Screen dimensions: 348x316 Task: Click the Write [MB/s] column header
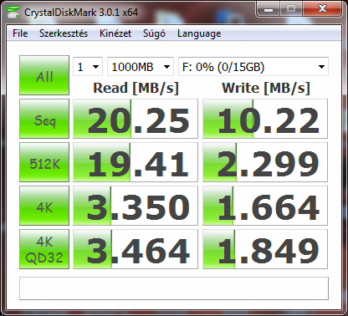[x=266, y=89]
